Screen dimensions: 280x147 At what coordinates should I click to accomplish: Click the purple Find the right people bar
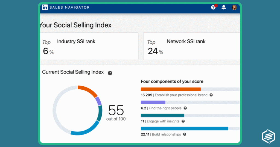pos(153,102)
